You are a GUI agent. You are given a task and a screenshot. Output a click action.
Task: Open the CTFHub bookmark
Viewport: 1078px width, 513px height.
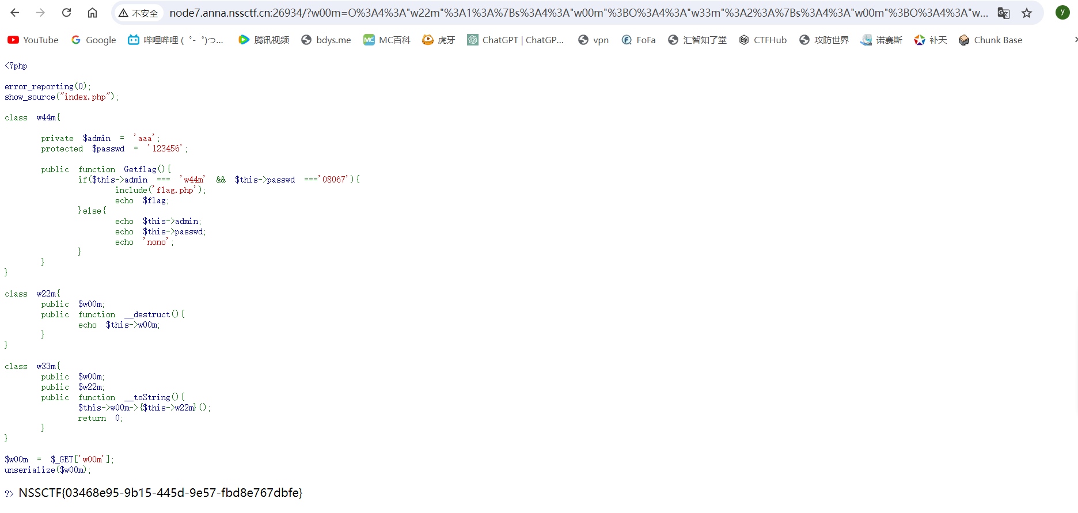763,40
